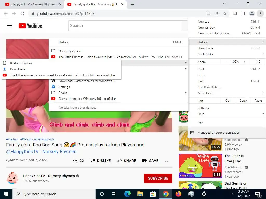The height and width of the screenshot is (199, 266).
Task: Click the share page icon in address bar
Action: [x=217, y=13]
